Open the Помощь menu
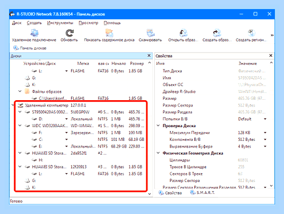Screen dimensions: 284x214 (x=112, y=23)
